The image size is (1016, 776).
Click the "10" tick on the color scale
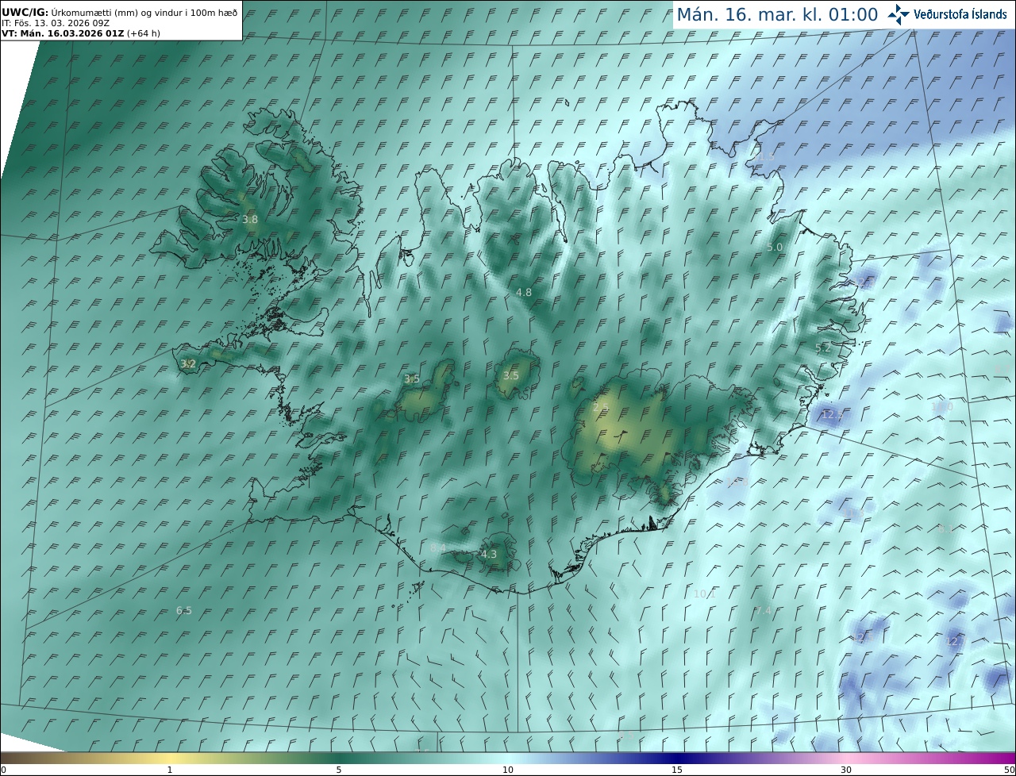508,770
